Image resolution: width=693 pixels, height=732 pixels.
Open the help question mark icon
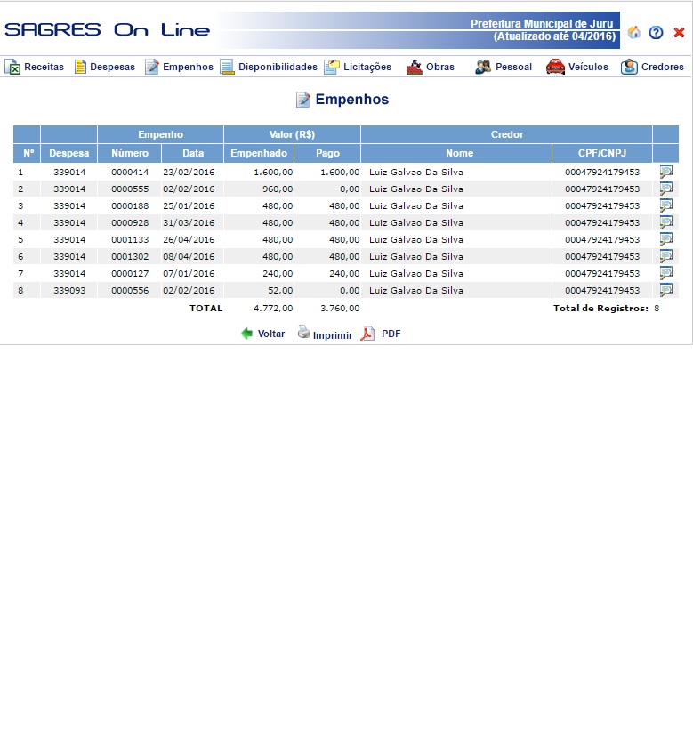pos(657,32)
